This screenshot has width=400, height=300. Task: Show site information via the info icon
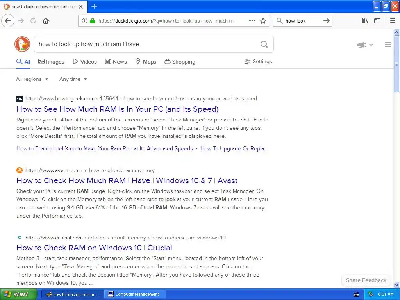pyautogui.click(x=84, y=21)
